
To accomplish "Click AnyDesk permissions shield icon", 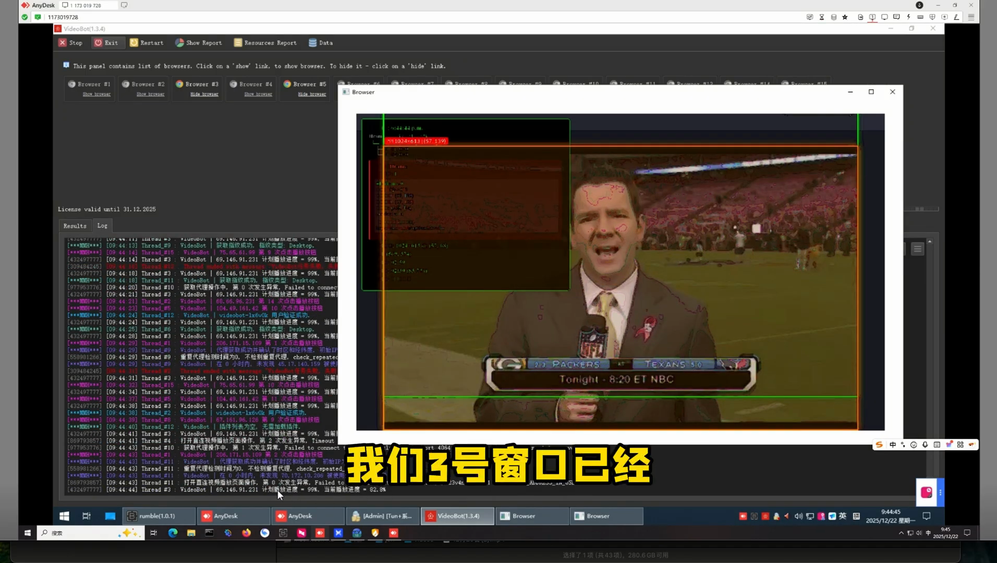I will point(932,17).
